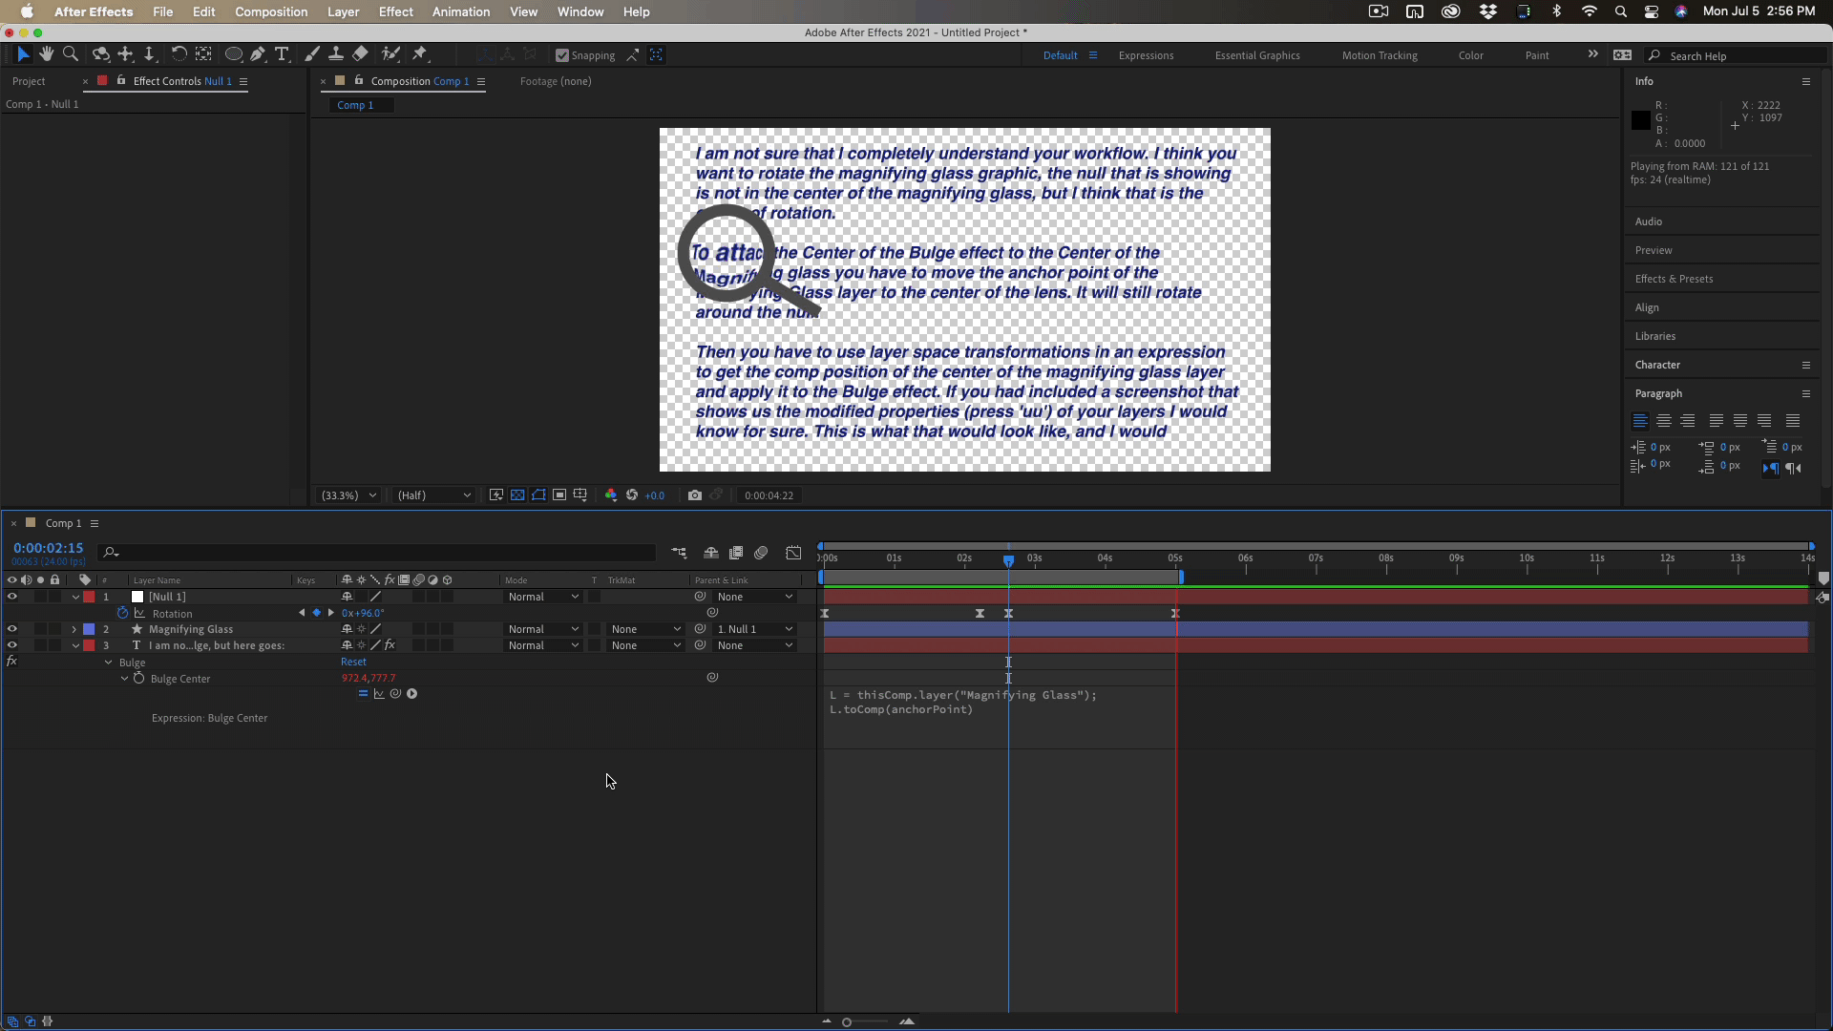Click the black color swatch in Info panel

[x=1640, y=120]
